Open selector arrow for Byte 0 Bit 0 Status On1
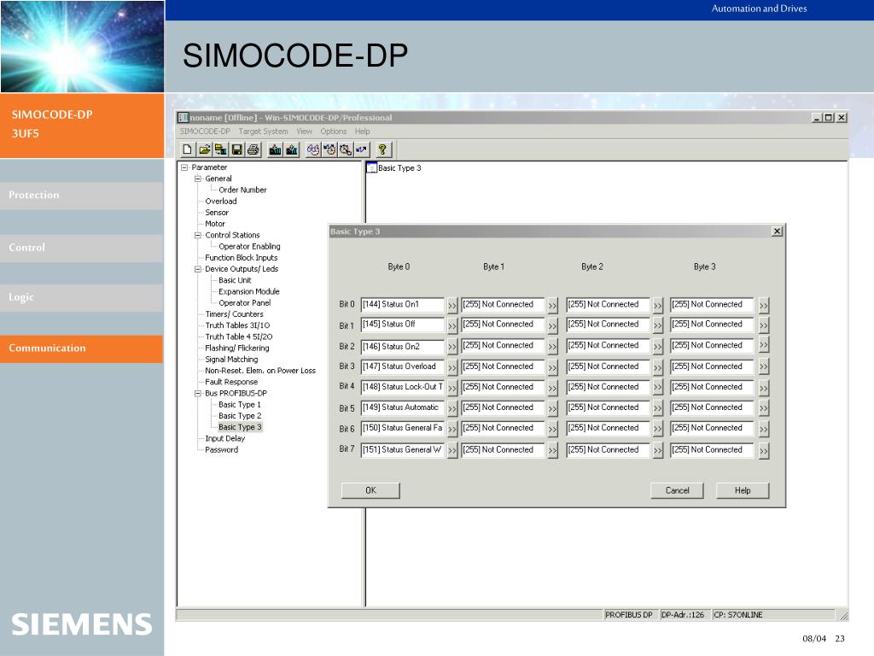This screenshot has width=874, height=656. pos(452,306)
